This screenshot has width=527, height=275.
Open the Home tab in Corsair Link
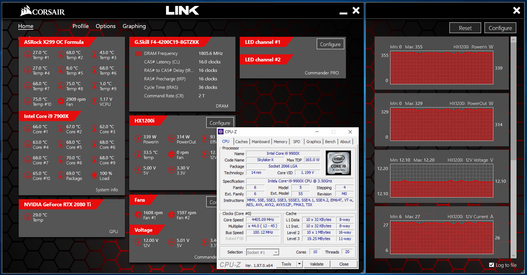[26, 26]
